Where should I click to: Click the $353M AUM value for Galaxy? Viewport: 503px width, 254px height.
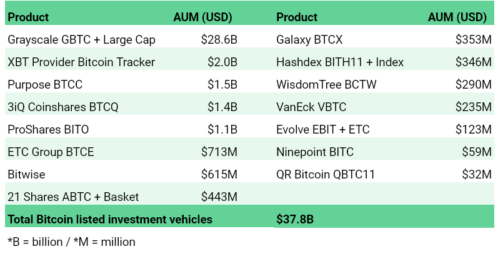(474, 40)
